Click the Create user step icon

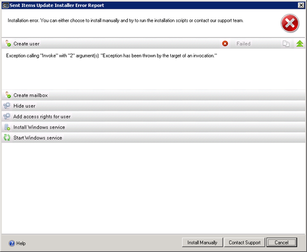[x=8, y=43]
